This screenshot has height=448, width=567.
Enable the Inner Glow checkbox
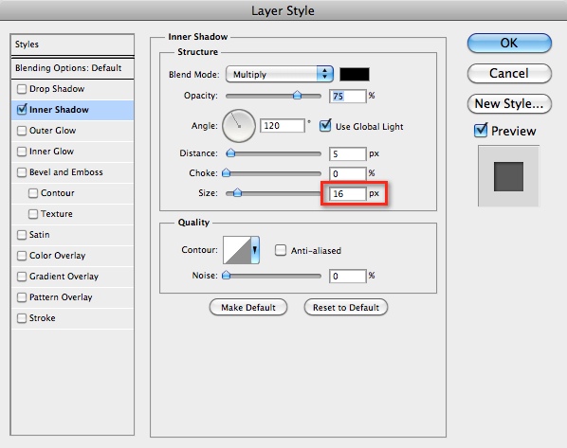pyautogui.click(x=22, y=152)
